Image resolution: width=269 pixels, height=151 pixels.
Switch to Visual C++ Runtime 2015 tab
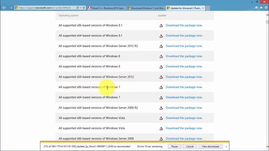click(106, 8)
